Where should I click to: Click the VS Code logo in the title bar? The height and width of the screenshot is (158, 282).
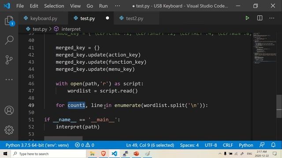coord(7,6)
